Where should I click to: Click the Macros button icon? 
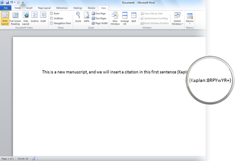190,16
